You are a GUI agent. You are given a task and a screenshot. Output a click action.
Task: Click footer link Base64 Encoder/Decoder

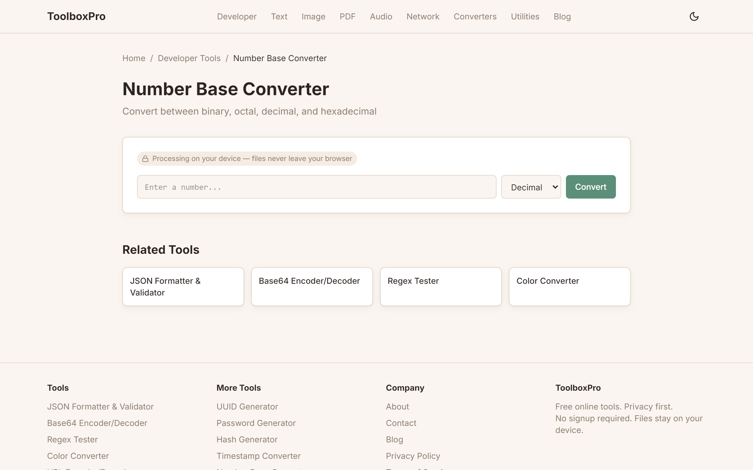(97, 423)
